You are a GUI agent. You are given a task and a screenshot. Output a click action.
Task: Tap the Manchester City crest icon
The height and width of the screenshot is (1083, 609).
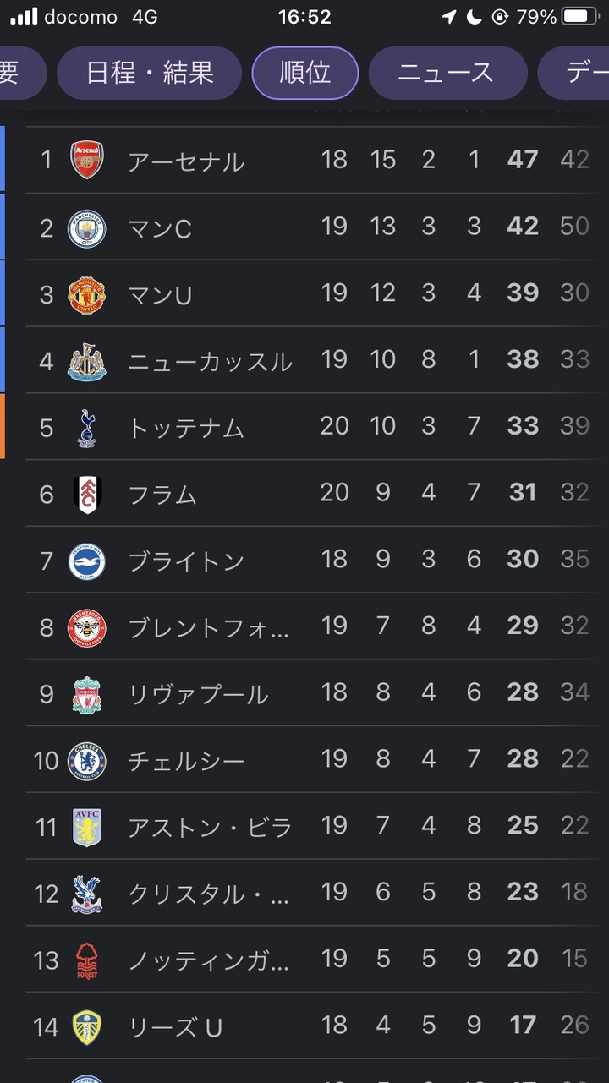tap(87, 227)
